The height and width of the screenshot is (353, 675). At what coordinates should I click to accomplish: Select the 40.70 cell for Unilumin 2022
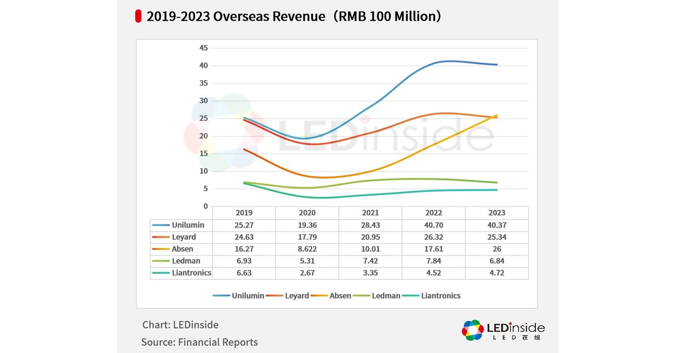click(x=433, y=225)
